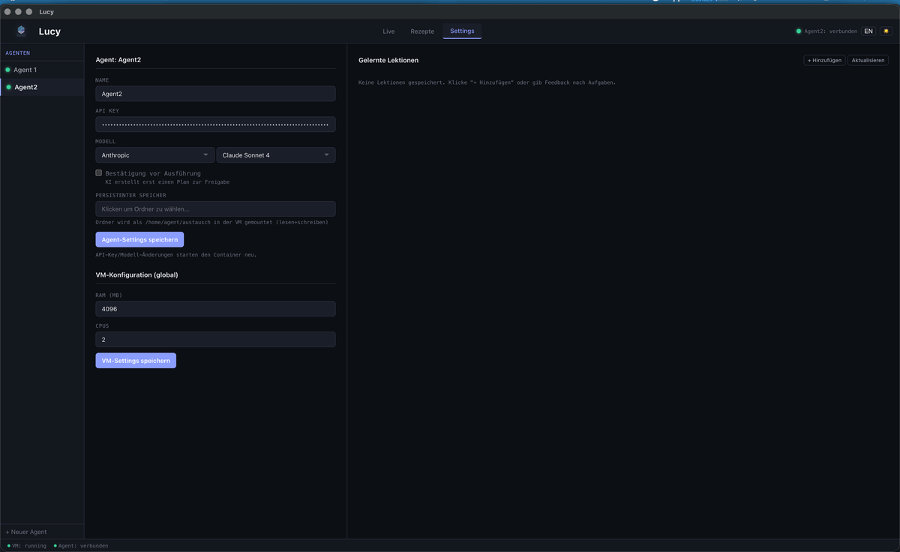This screenshot has height=552, width=900.
Task: Switch to the Live tab
Action: point(388,31)
